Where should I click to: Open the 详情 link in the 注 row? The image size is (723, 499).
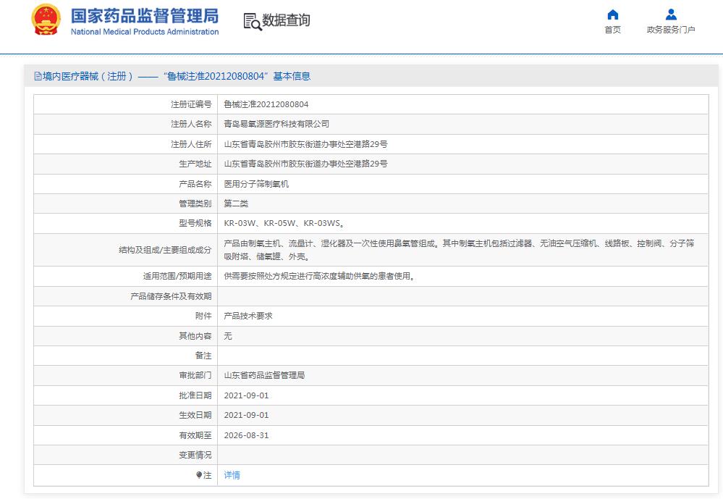tap(232, 475)
